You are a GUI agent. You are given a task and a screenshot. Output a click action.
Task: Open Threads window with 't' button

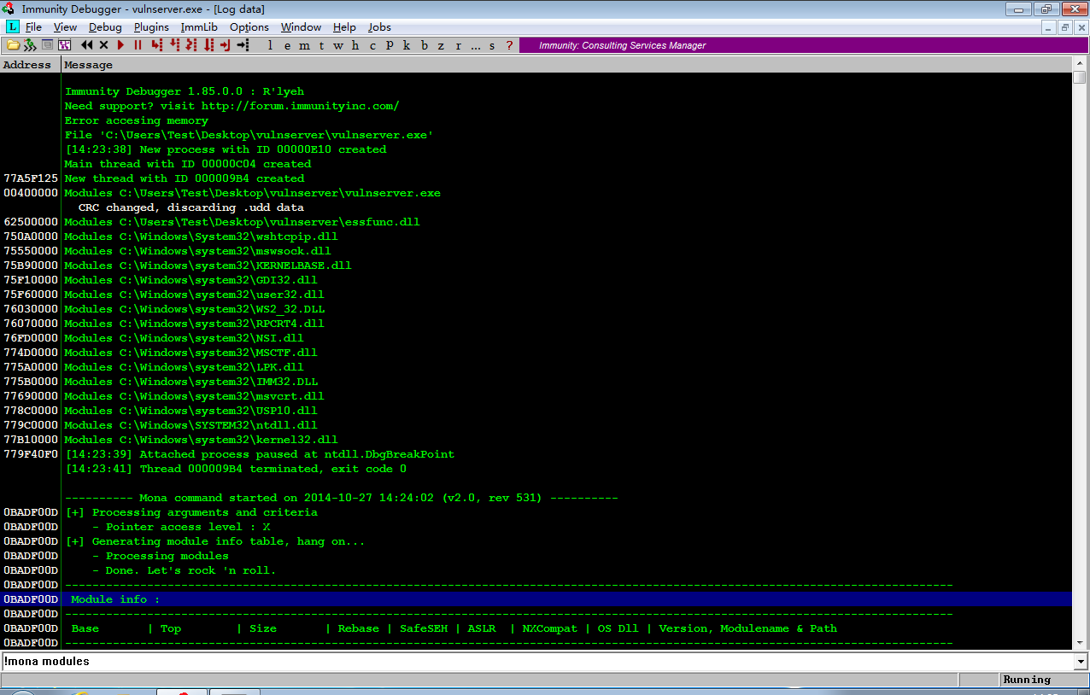point(321,45)
